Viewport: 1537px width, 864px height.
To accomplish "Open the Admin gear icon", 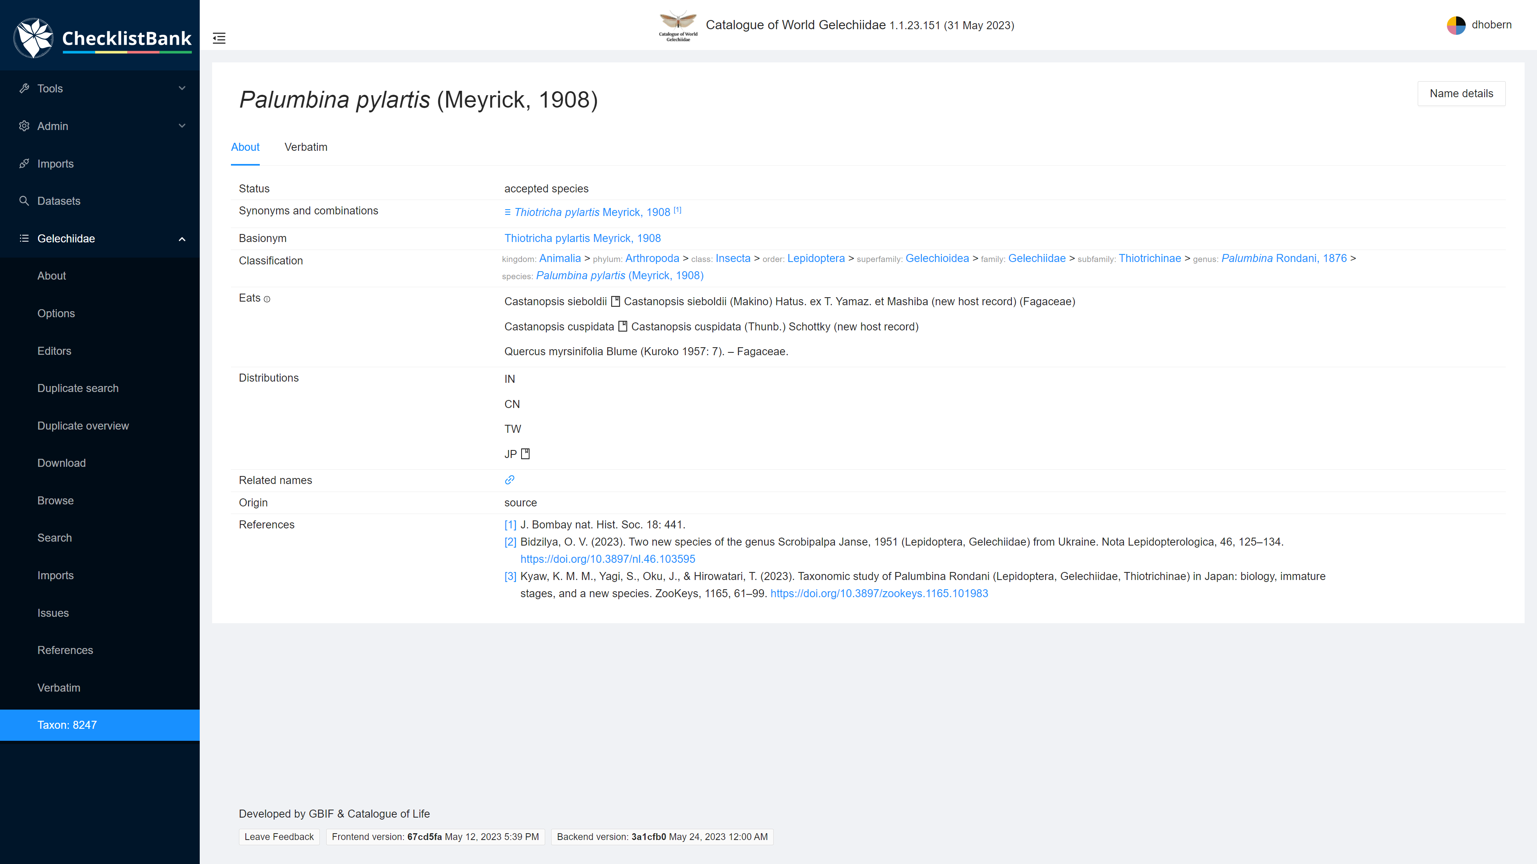I will (24, 126).
